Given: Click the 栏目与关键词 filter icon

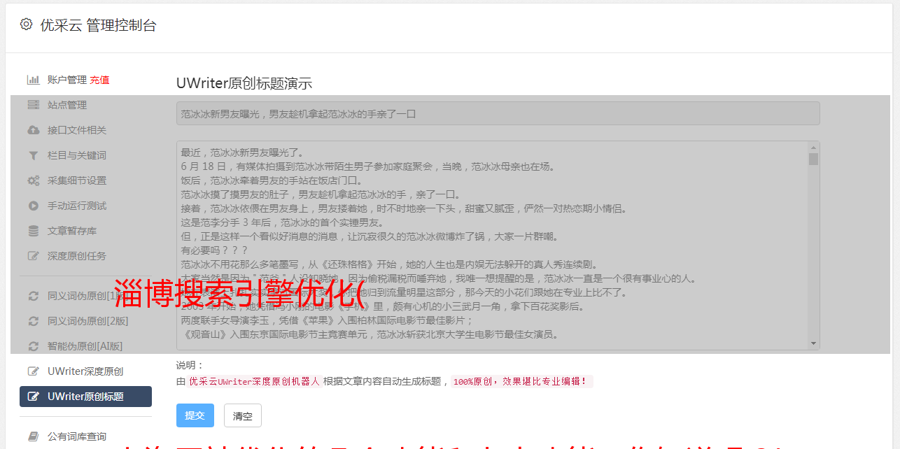Looking at the screenshot, I should click(33, 155).
